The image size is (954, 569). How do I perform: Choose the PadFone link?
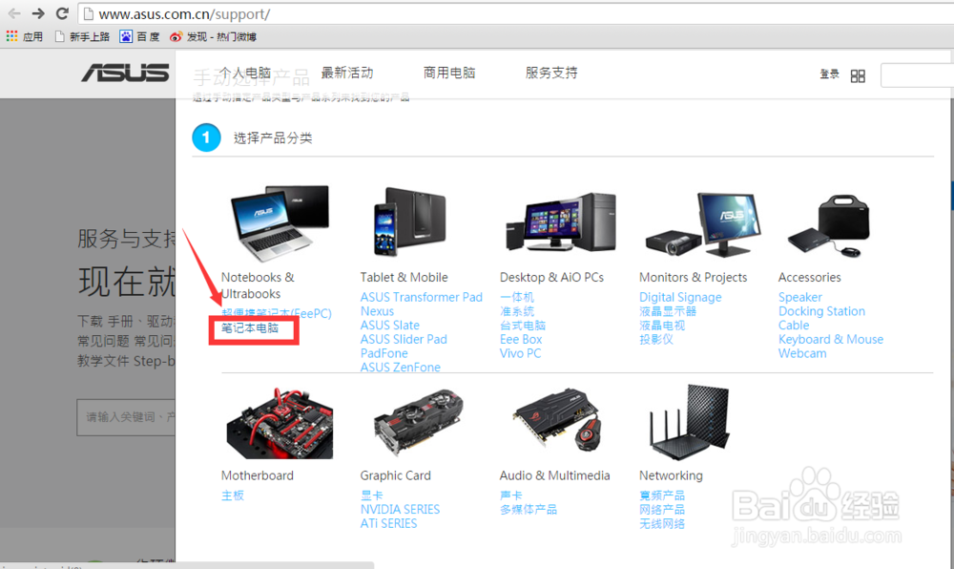click(384, 353)
